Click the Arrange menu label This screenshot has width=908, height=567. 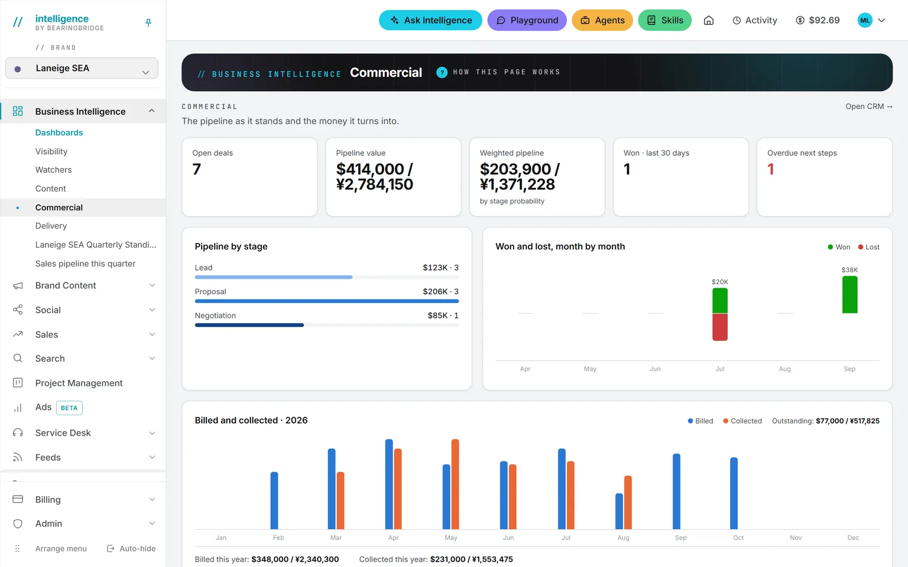(x=61, y=548)
